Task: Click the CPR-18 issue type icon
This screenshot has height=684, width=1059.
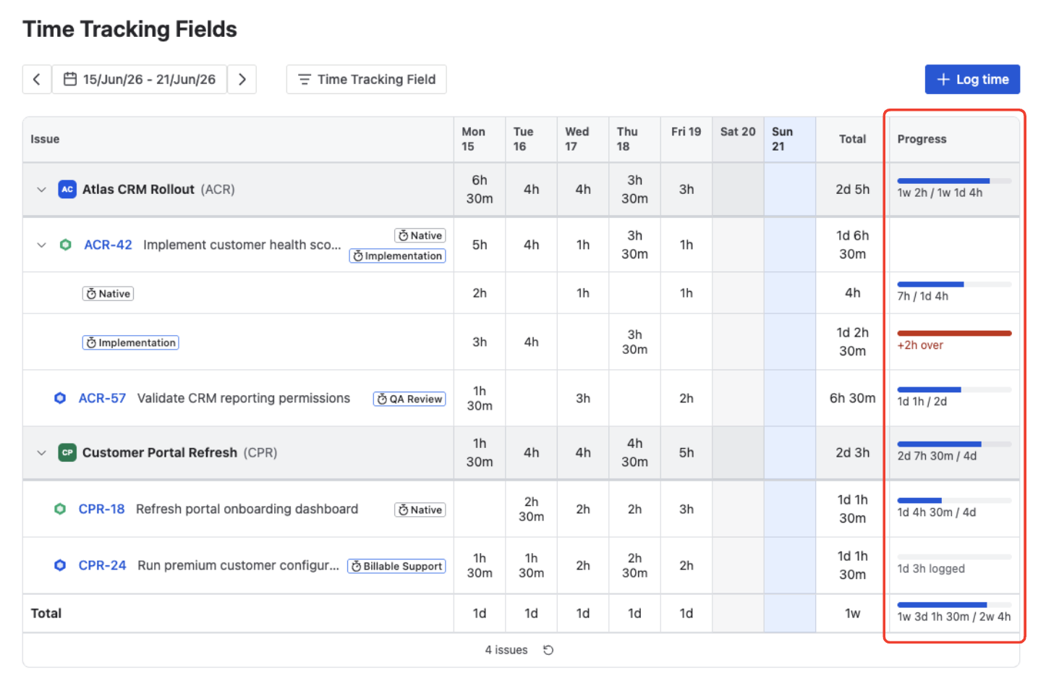Action: [60, 510]
